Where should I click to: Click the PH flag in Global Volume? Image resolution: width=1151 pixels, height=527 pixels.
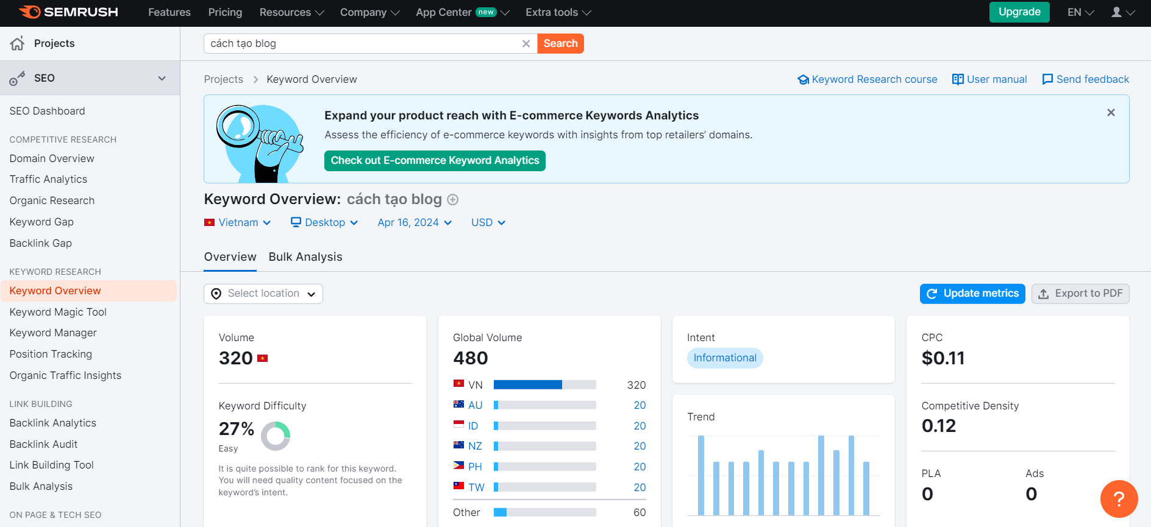coord(458,465)
